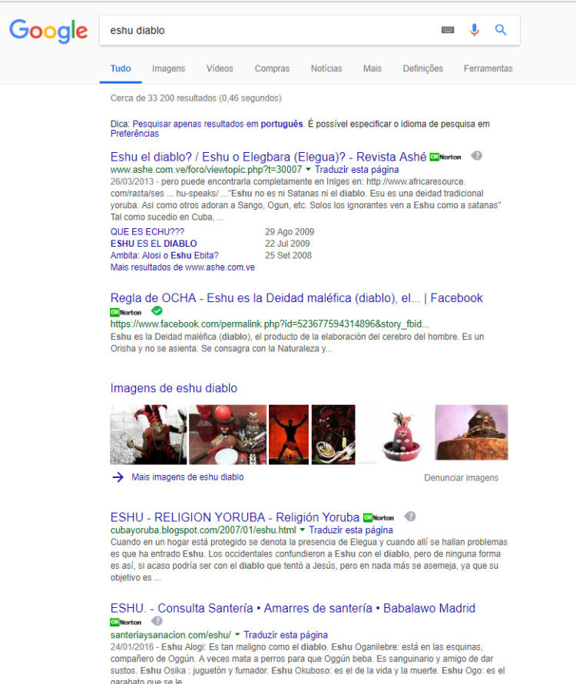The height and width of the screenshot is (684, 576).
Task: Click question mark under Consulta Santería result
Action: pyautogui.click(x=157, y=621)
